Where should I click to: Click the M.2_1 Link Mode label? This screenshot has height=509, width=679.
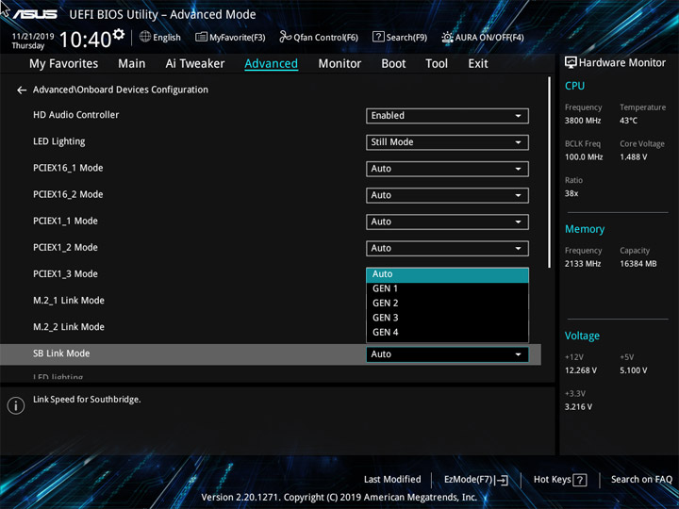pos(69,301)
